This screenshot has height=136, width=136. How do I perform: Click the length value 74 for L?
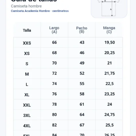pos(54,84)
